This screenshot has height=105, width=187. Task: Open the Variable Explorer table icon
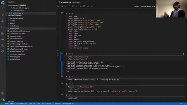[x=84, y=6]
